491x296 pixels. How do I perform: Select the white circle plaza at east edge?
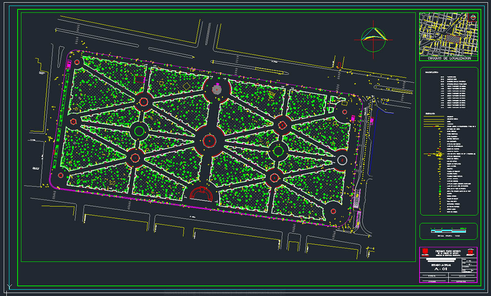tap(341, 159)
